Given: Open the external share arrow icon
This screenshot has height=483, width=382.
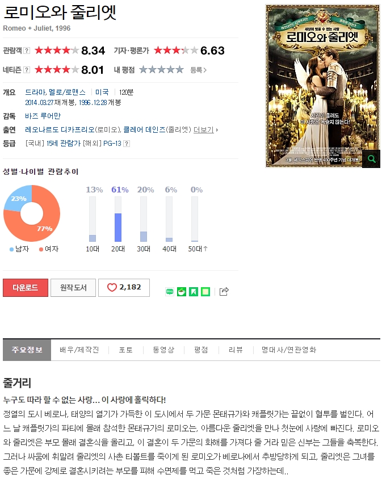Looking at the screenshot, I should [x=224, y=291].
